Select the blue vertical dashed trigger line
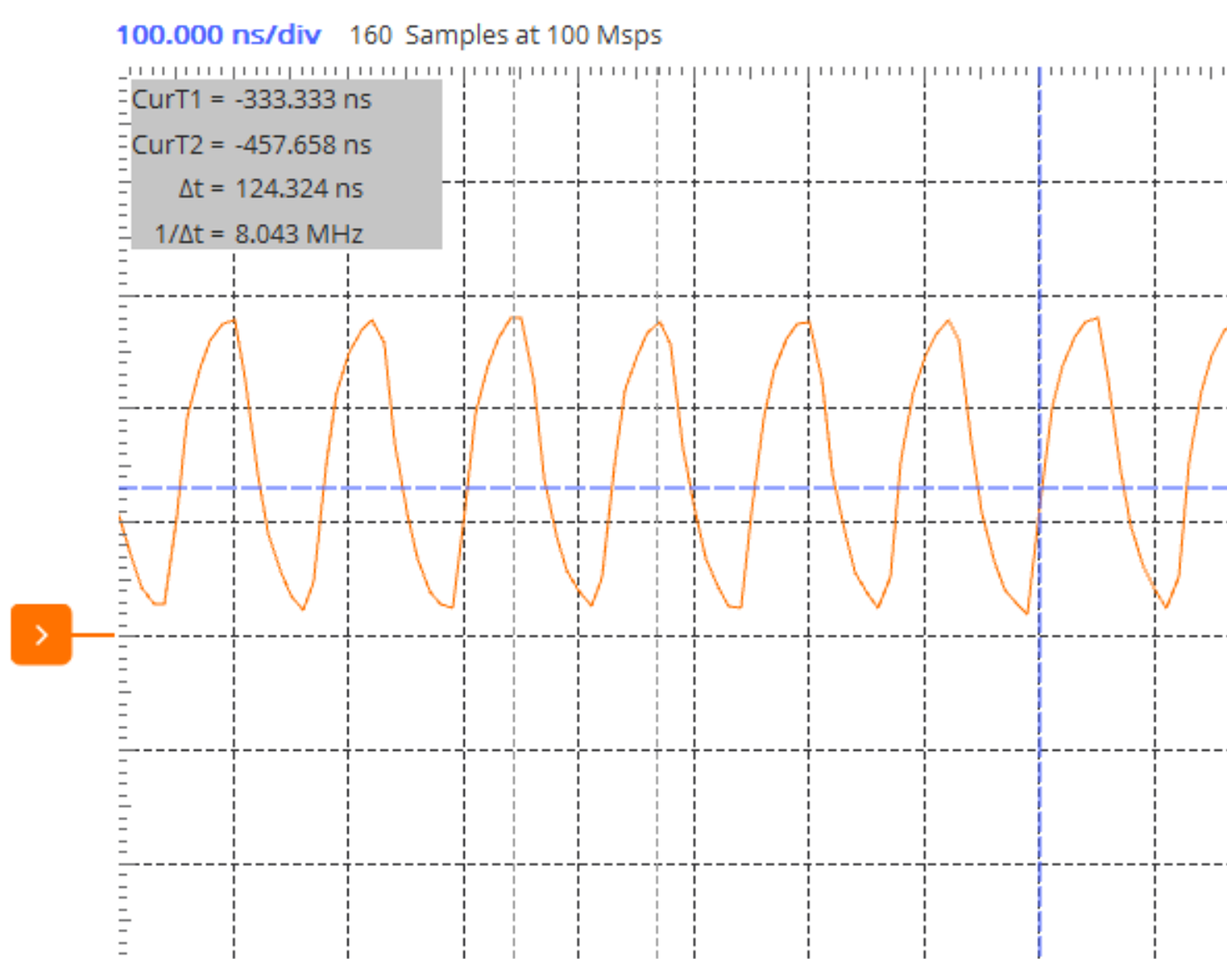1227x959 pixels. coord(1039,767)
